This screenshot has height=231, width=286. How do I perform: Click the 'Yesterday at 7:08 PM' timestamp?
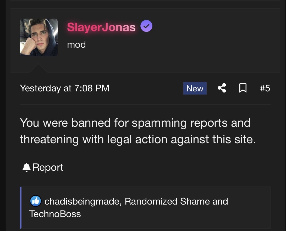tap(64, 88)
